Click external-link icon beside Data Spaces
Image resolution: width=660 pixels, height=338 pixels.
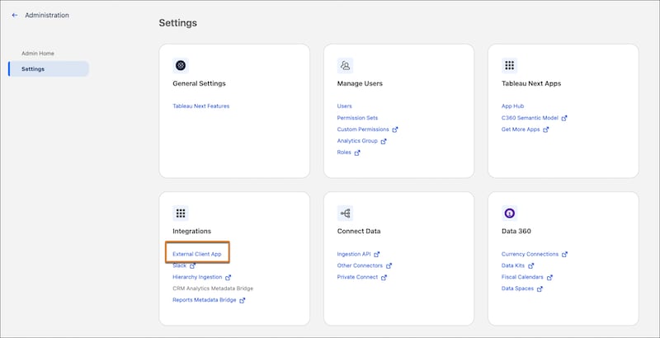540,289
